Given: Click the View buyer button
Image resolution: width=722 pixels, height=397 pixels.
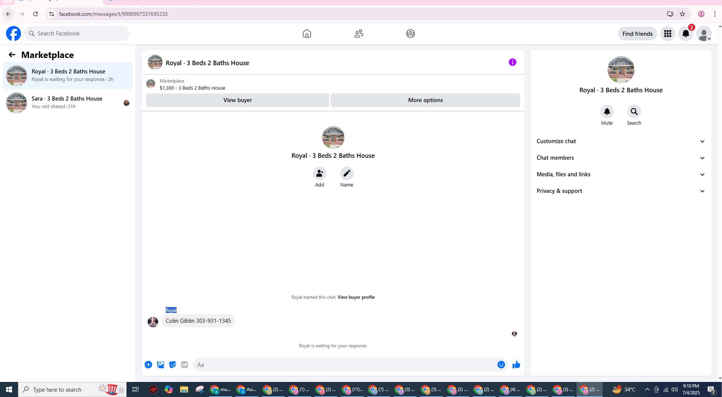Looking at the screenshot, I should pos(238,100).
